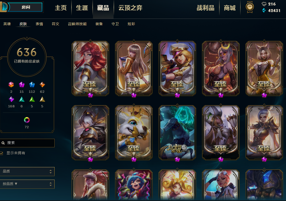Select the red-haired Miss Fortune 至臻 skin card
The width and height of the screenshot is (286, 201).
pyautogui.click(x=90, y=68)
